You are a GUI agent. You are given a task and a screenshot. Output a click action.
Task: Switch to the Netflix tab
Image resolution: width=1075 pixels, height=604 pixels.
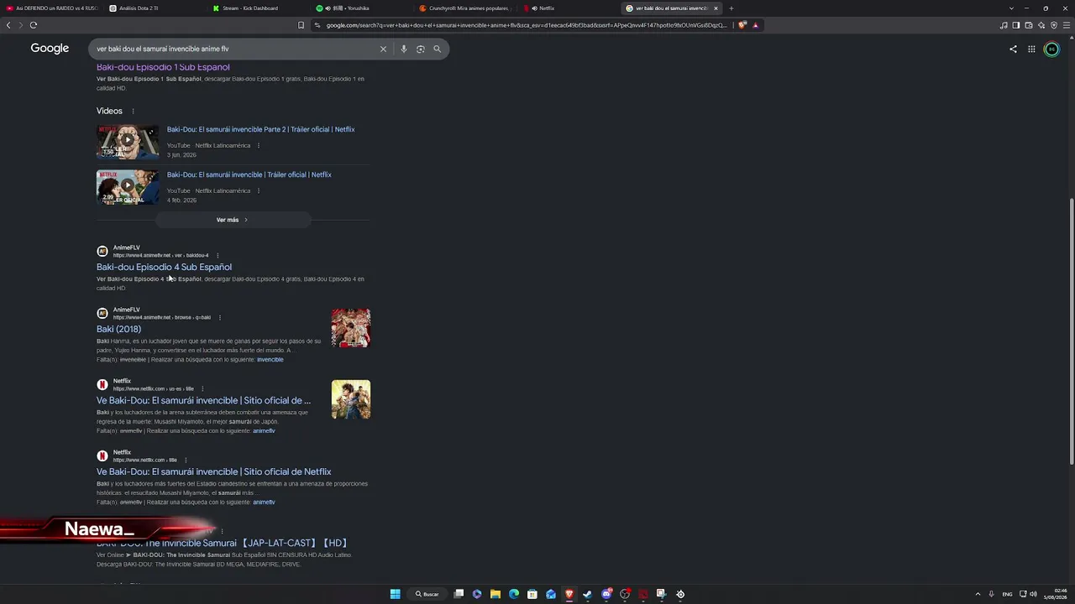(568, 8)
